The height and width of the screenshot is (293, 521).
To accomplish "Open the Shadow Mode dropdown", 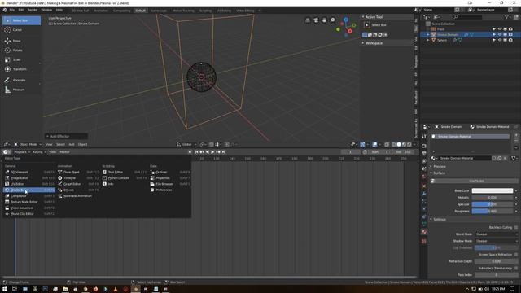I will point(496,241).
